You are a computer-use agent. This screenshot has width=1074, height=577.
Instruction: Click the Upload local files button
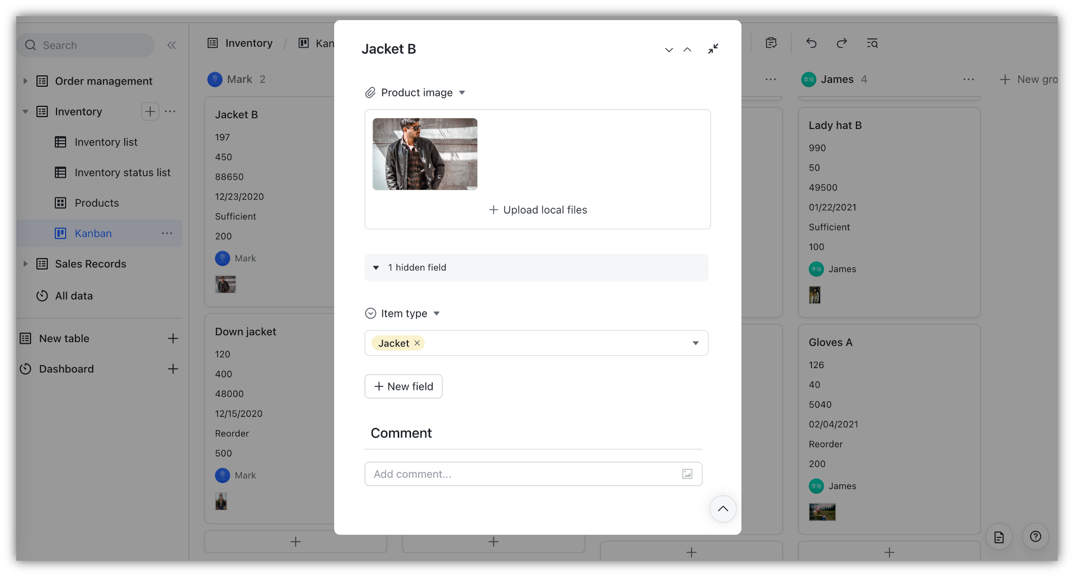click(538, 210)
